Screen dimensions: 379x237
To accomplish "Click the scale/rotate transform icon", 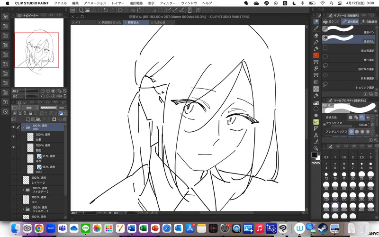I will point(139,10).
